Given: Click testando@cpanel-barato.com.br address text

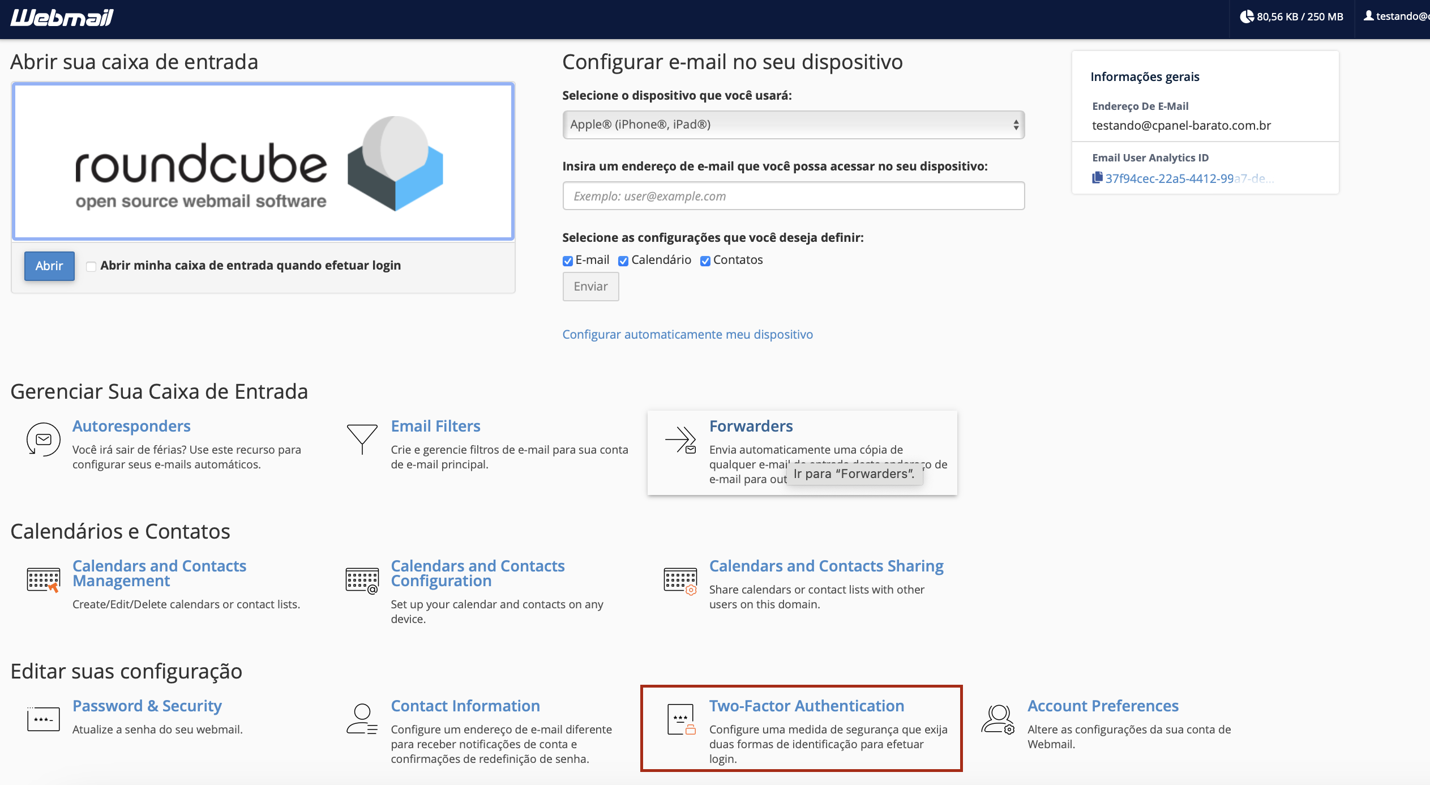Looking at the screenshot, I should pos(1181,126).
